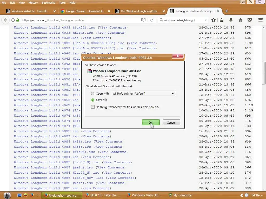Reload the page with refresh icon
Image resolution: width=266 pixels, height=199 pixels.
152,20
